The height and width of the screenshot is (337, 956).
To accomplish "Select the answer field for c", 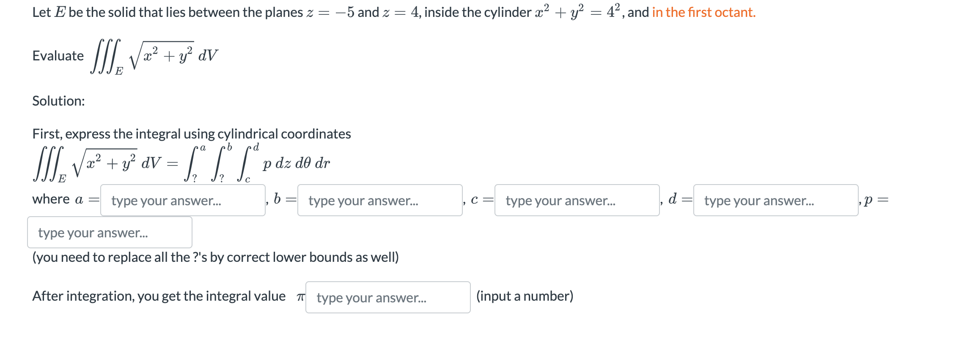I will (x=577, y=200).
